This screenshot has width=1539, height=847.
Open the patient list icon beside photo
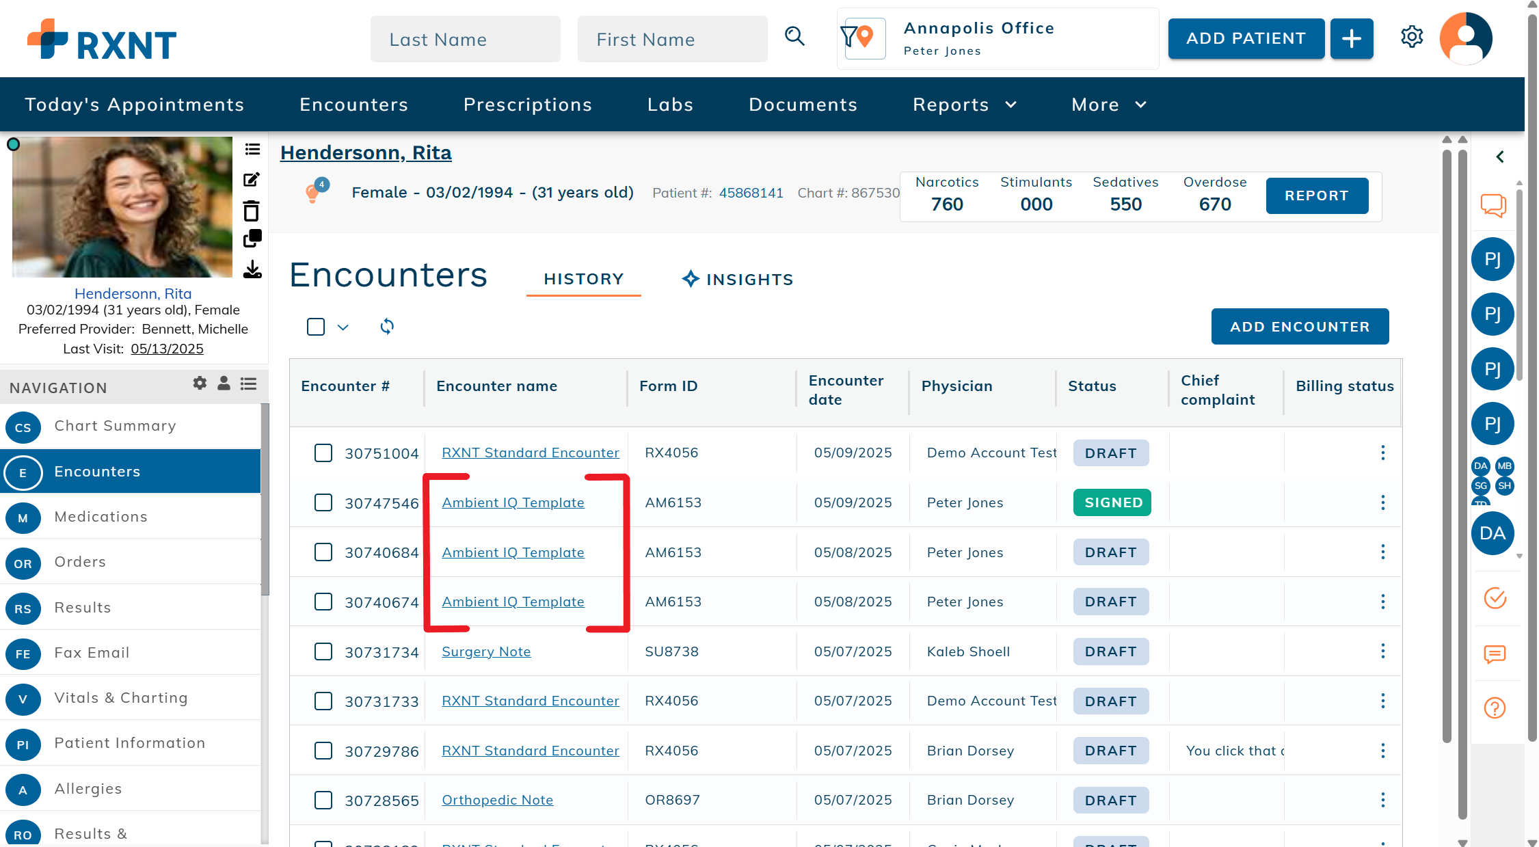[x=252, y=149]
